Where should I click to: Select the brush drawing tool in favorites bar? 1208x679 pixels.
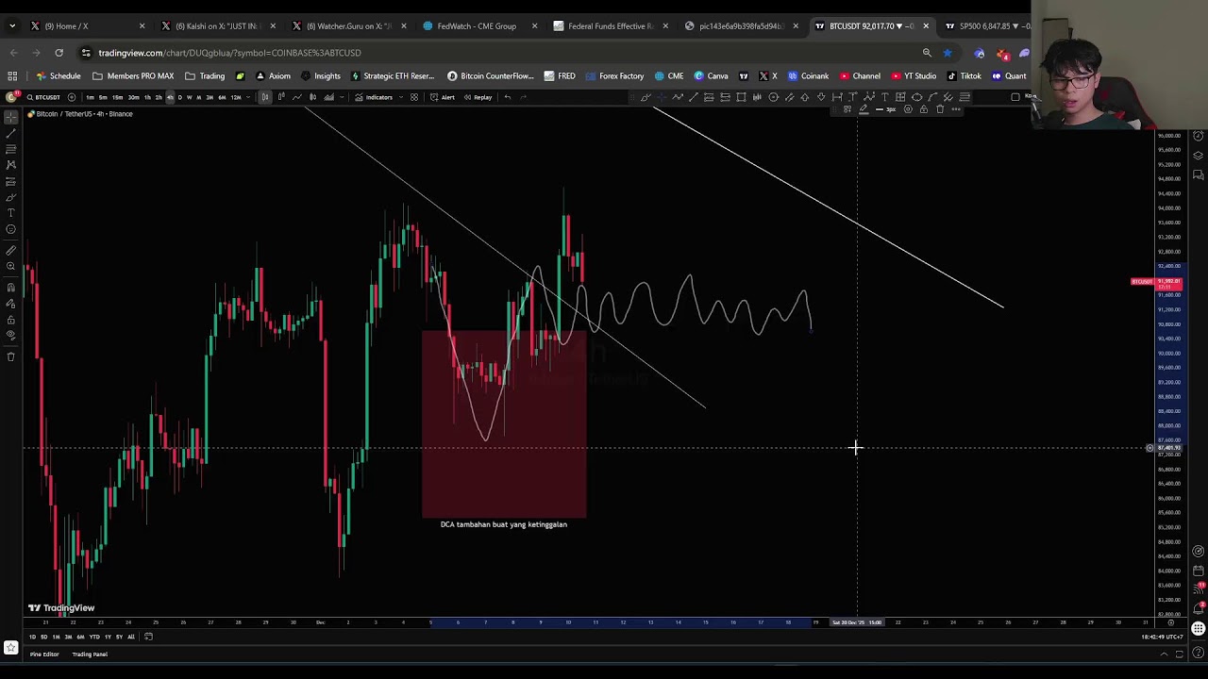click(x=646, y=97)
